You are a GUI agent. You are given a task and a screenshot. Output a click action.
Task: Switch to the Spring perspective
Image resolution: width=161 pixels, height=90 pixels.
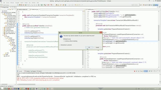[155, 5]
